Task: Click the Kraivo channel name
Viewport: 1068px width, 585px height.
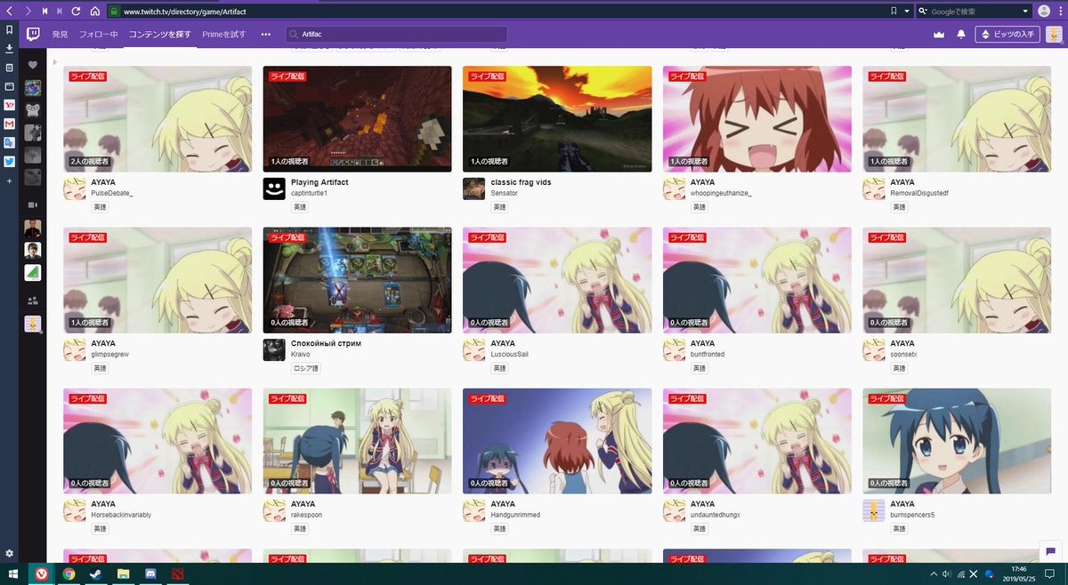Action: [301, 355]
